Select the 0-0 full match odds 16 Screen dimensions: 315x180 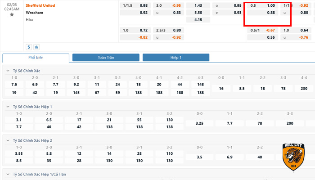(x=221, y=89)
